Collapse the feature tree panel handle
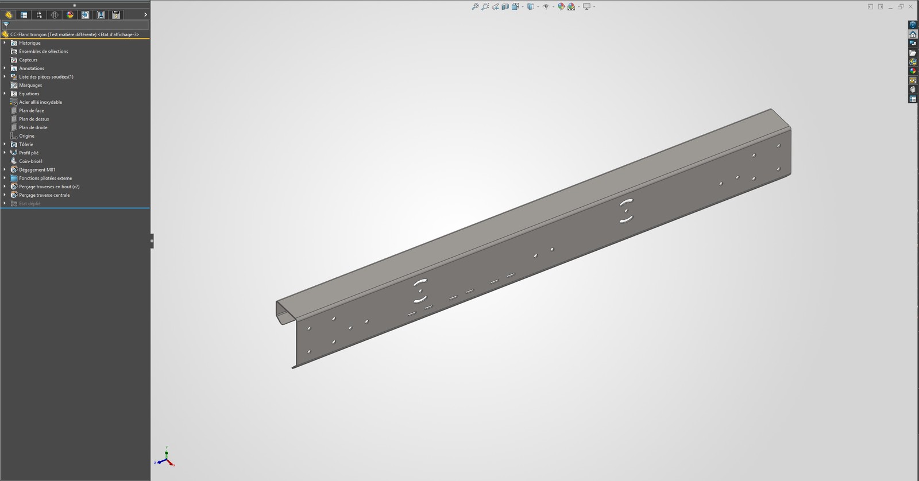 [152, 241]
